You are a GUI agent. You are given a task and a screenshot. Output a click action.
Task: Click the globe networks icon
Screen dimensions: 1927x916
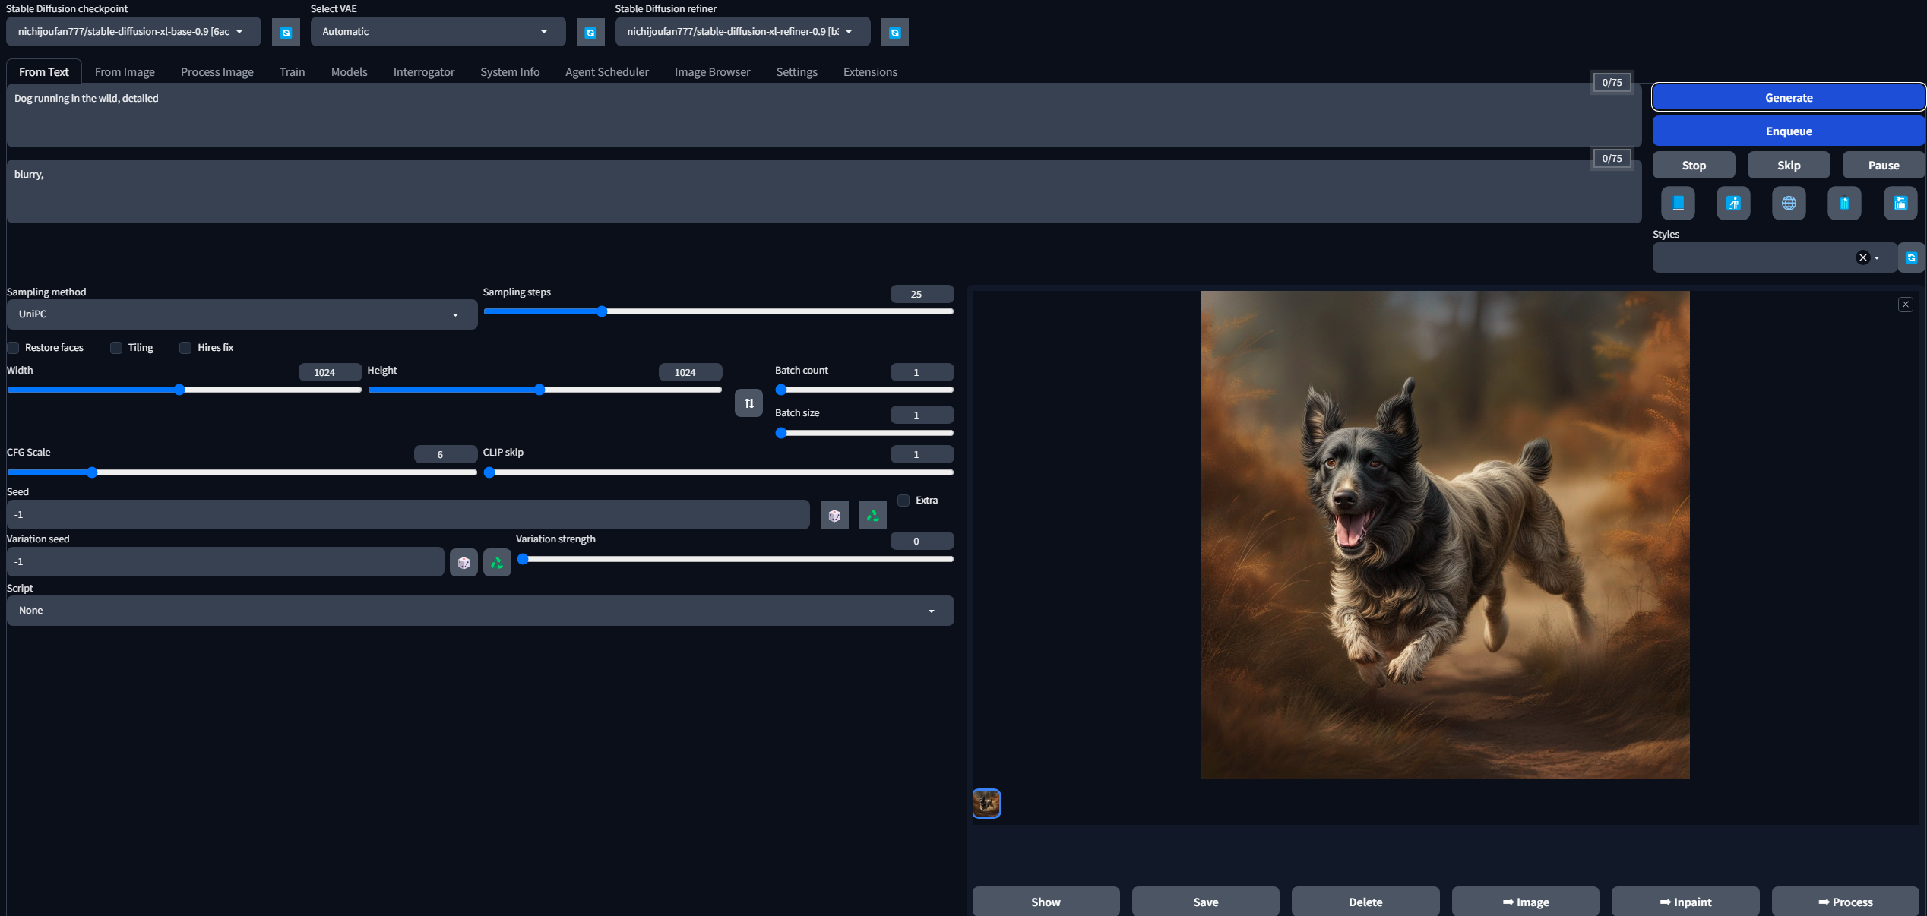pyautogui.click(x=1789, y=203)
